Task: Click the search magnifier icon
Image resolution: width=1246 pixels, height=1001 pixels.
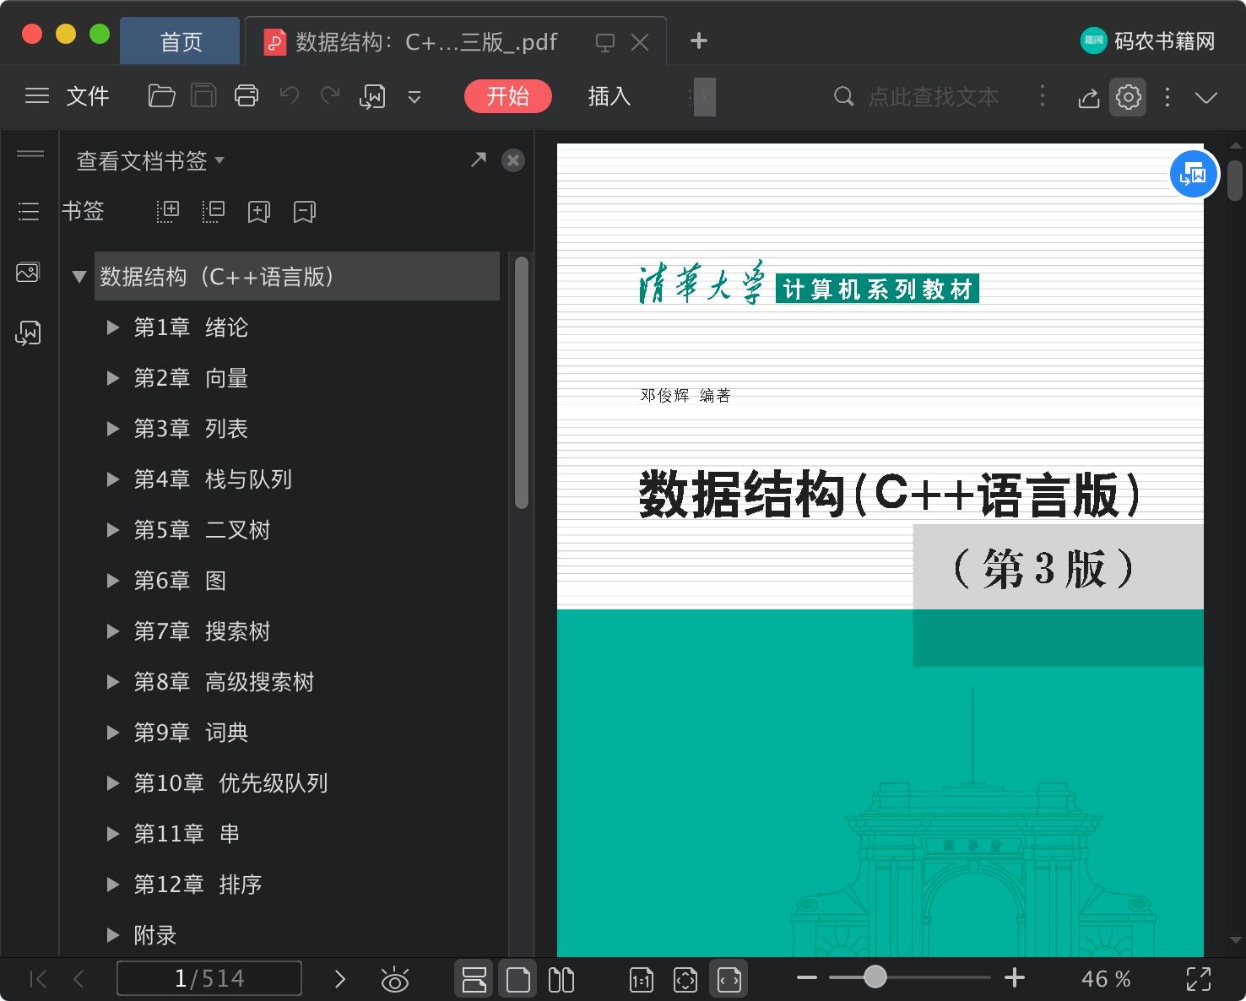Action: tap(843, 96)
